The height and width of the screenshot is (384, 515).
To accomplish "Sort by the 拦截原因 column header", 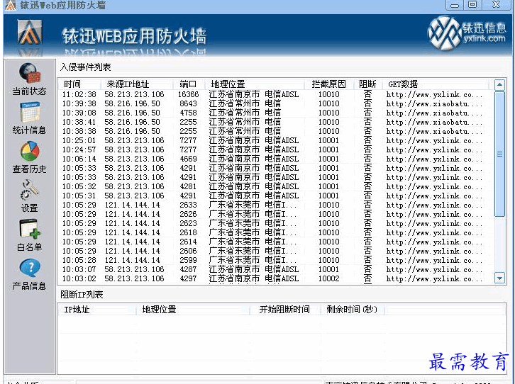I will (328, 84).
